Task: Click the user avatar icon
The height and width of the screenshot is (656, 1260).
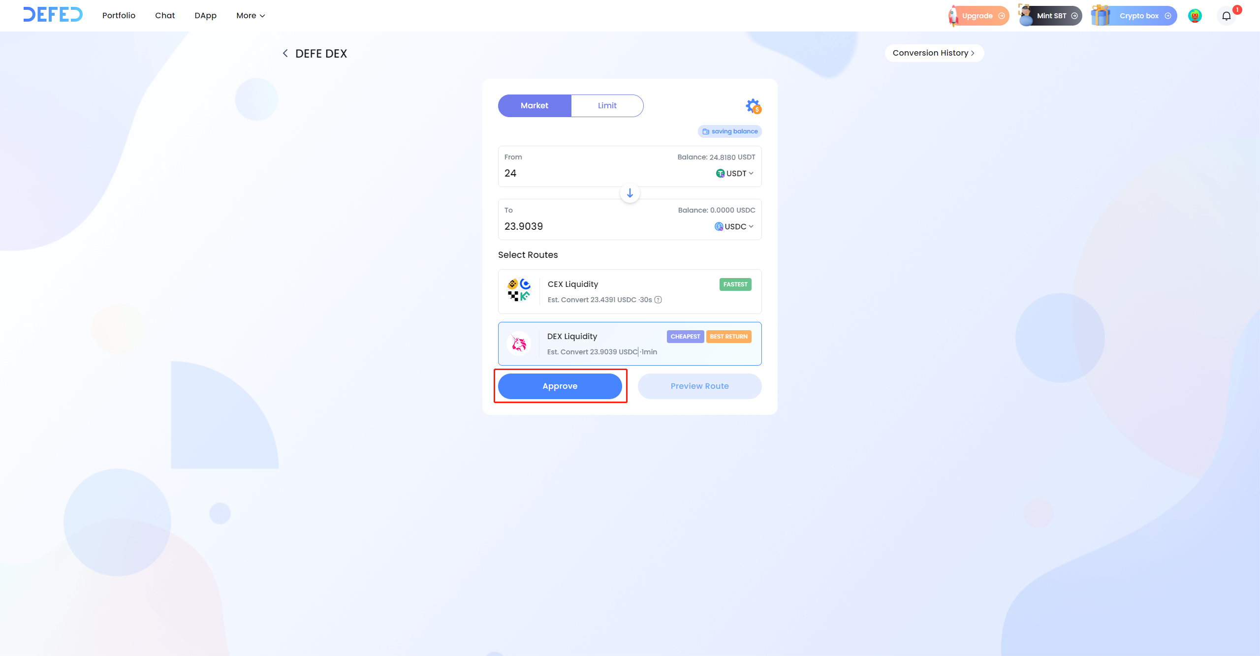Action: [x=1195, y=16]
